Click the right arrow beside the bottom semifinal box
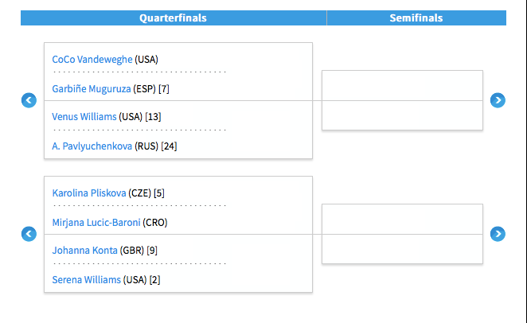 tap(498, 234)
